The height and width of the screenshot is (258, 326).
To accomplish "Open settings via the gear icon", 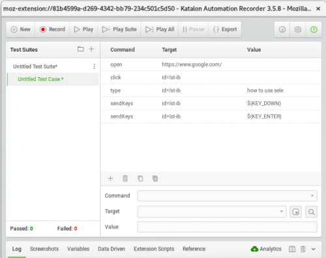I will 298,29.
